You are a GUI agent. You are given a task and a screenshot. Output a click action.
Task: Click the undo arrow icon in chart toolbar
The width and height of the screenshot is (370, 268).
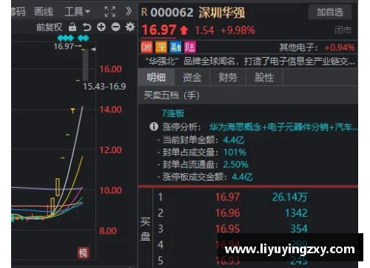tap(87, 27)
